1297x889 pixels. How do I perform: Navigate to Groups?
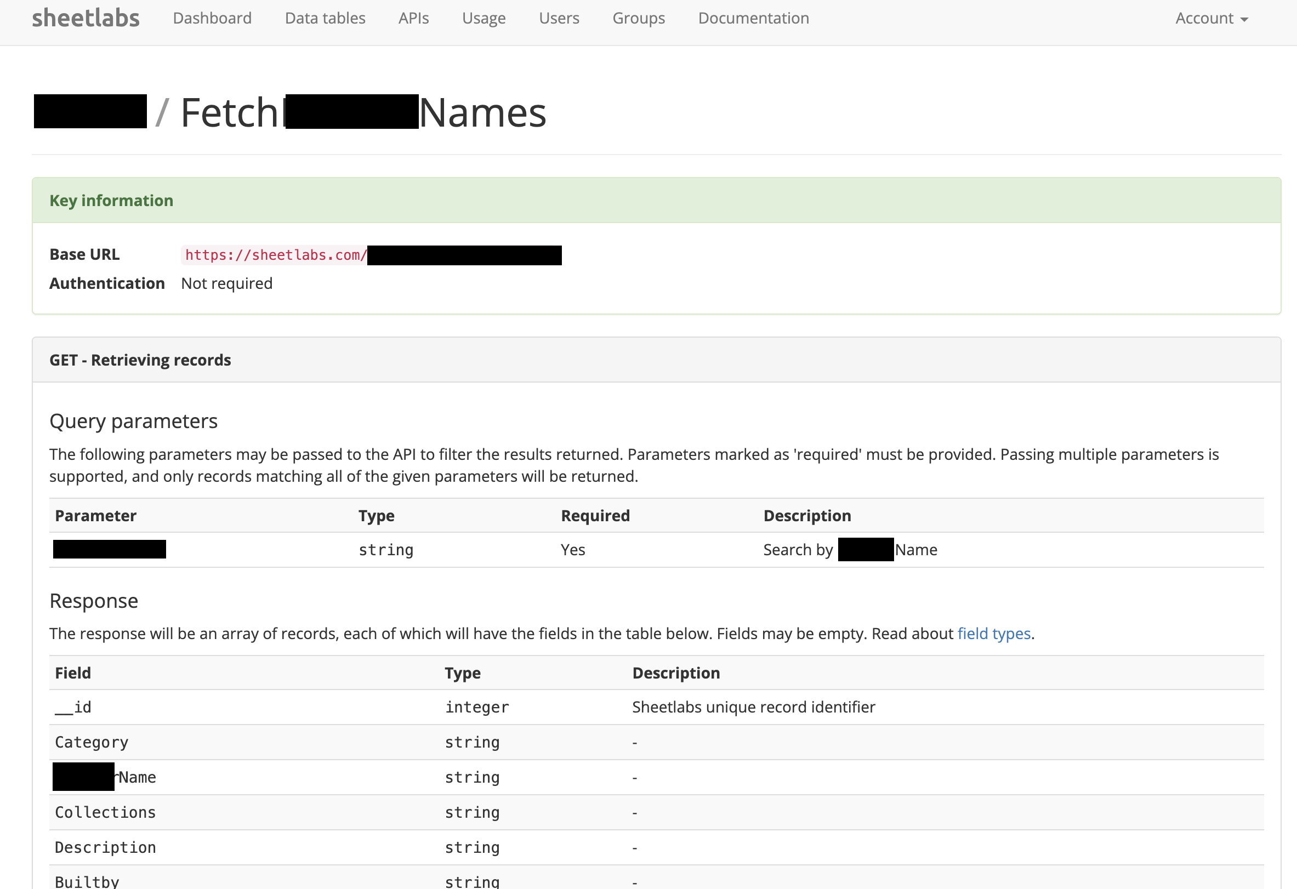pos(639,18)
